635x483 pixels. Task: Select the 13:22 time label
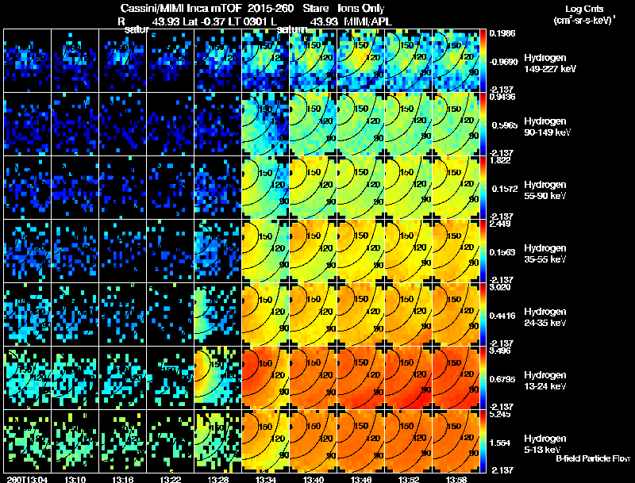tap(170, 480)
